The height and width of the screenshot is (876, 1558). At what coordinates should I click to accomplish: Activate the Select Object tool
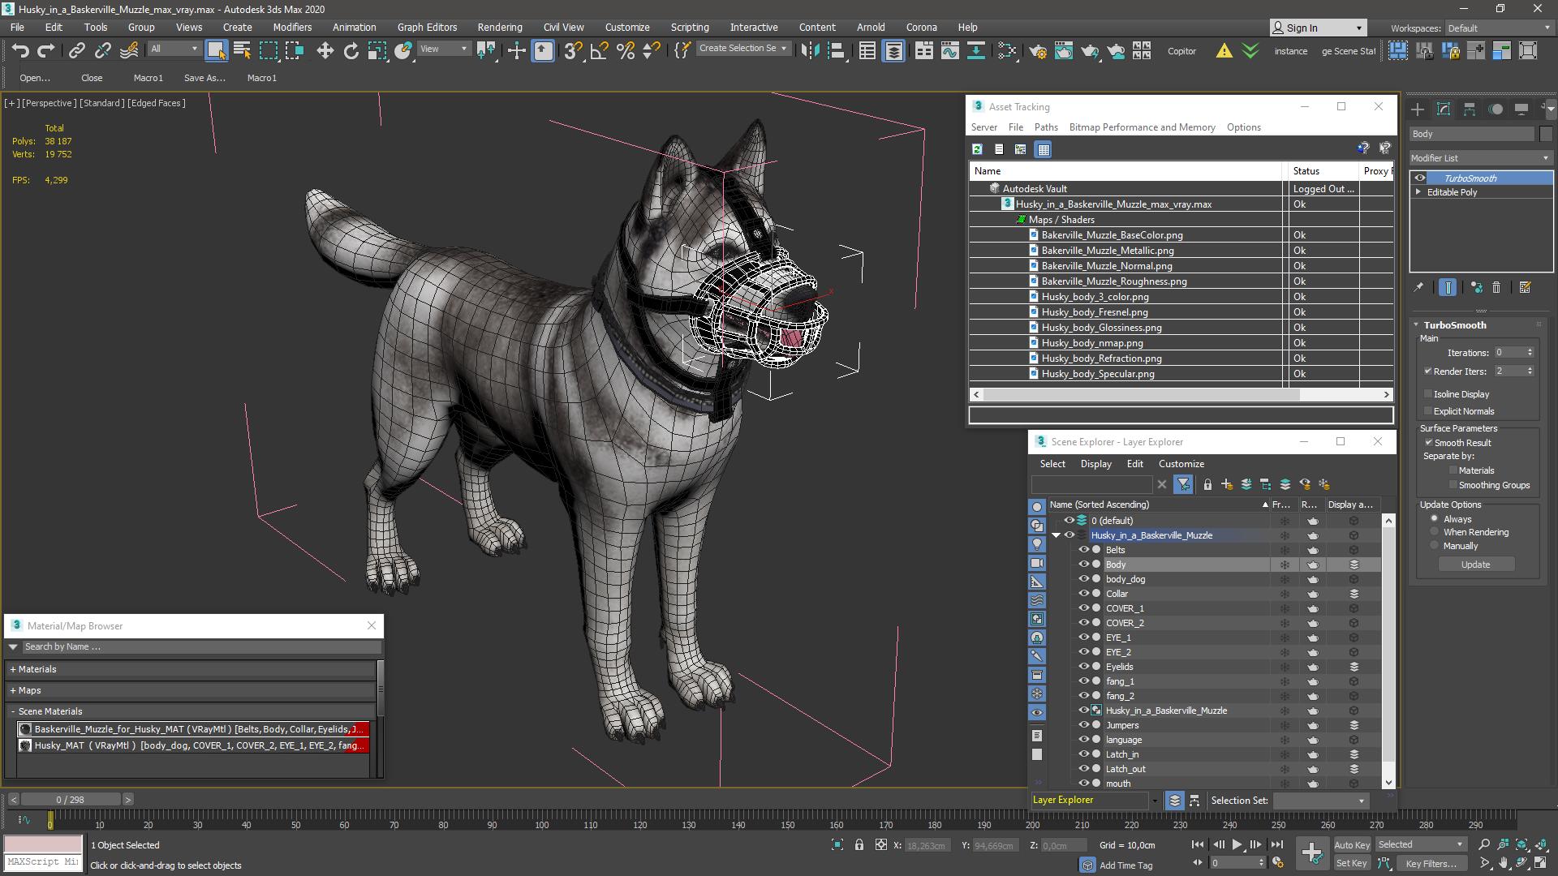(216, 50)
